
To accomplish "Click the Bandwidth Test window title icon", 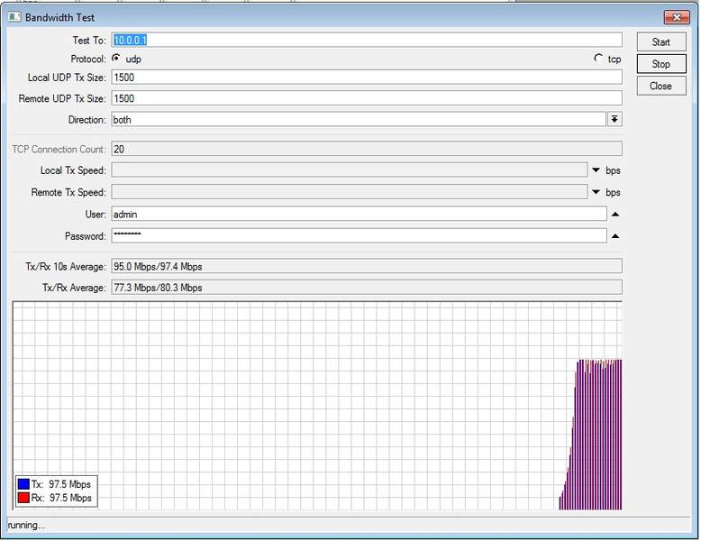I will click(14, 17).
